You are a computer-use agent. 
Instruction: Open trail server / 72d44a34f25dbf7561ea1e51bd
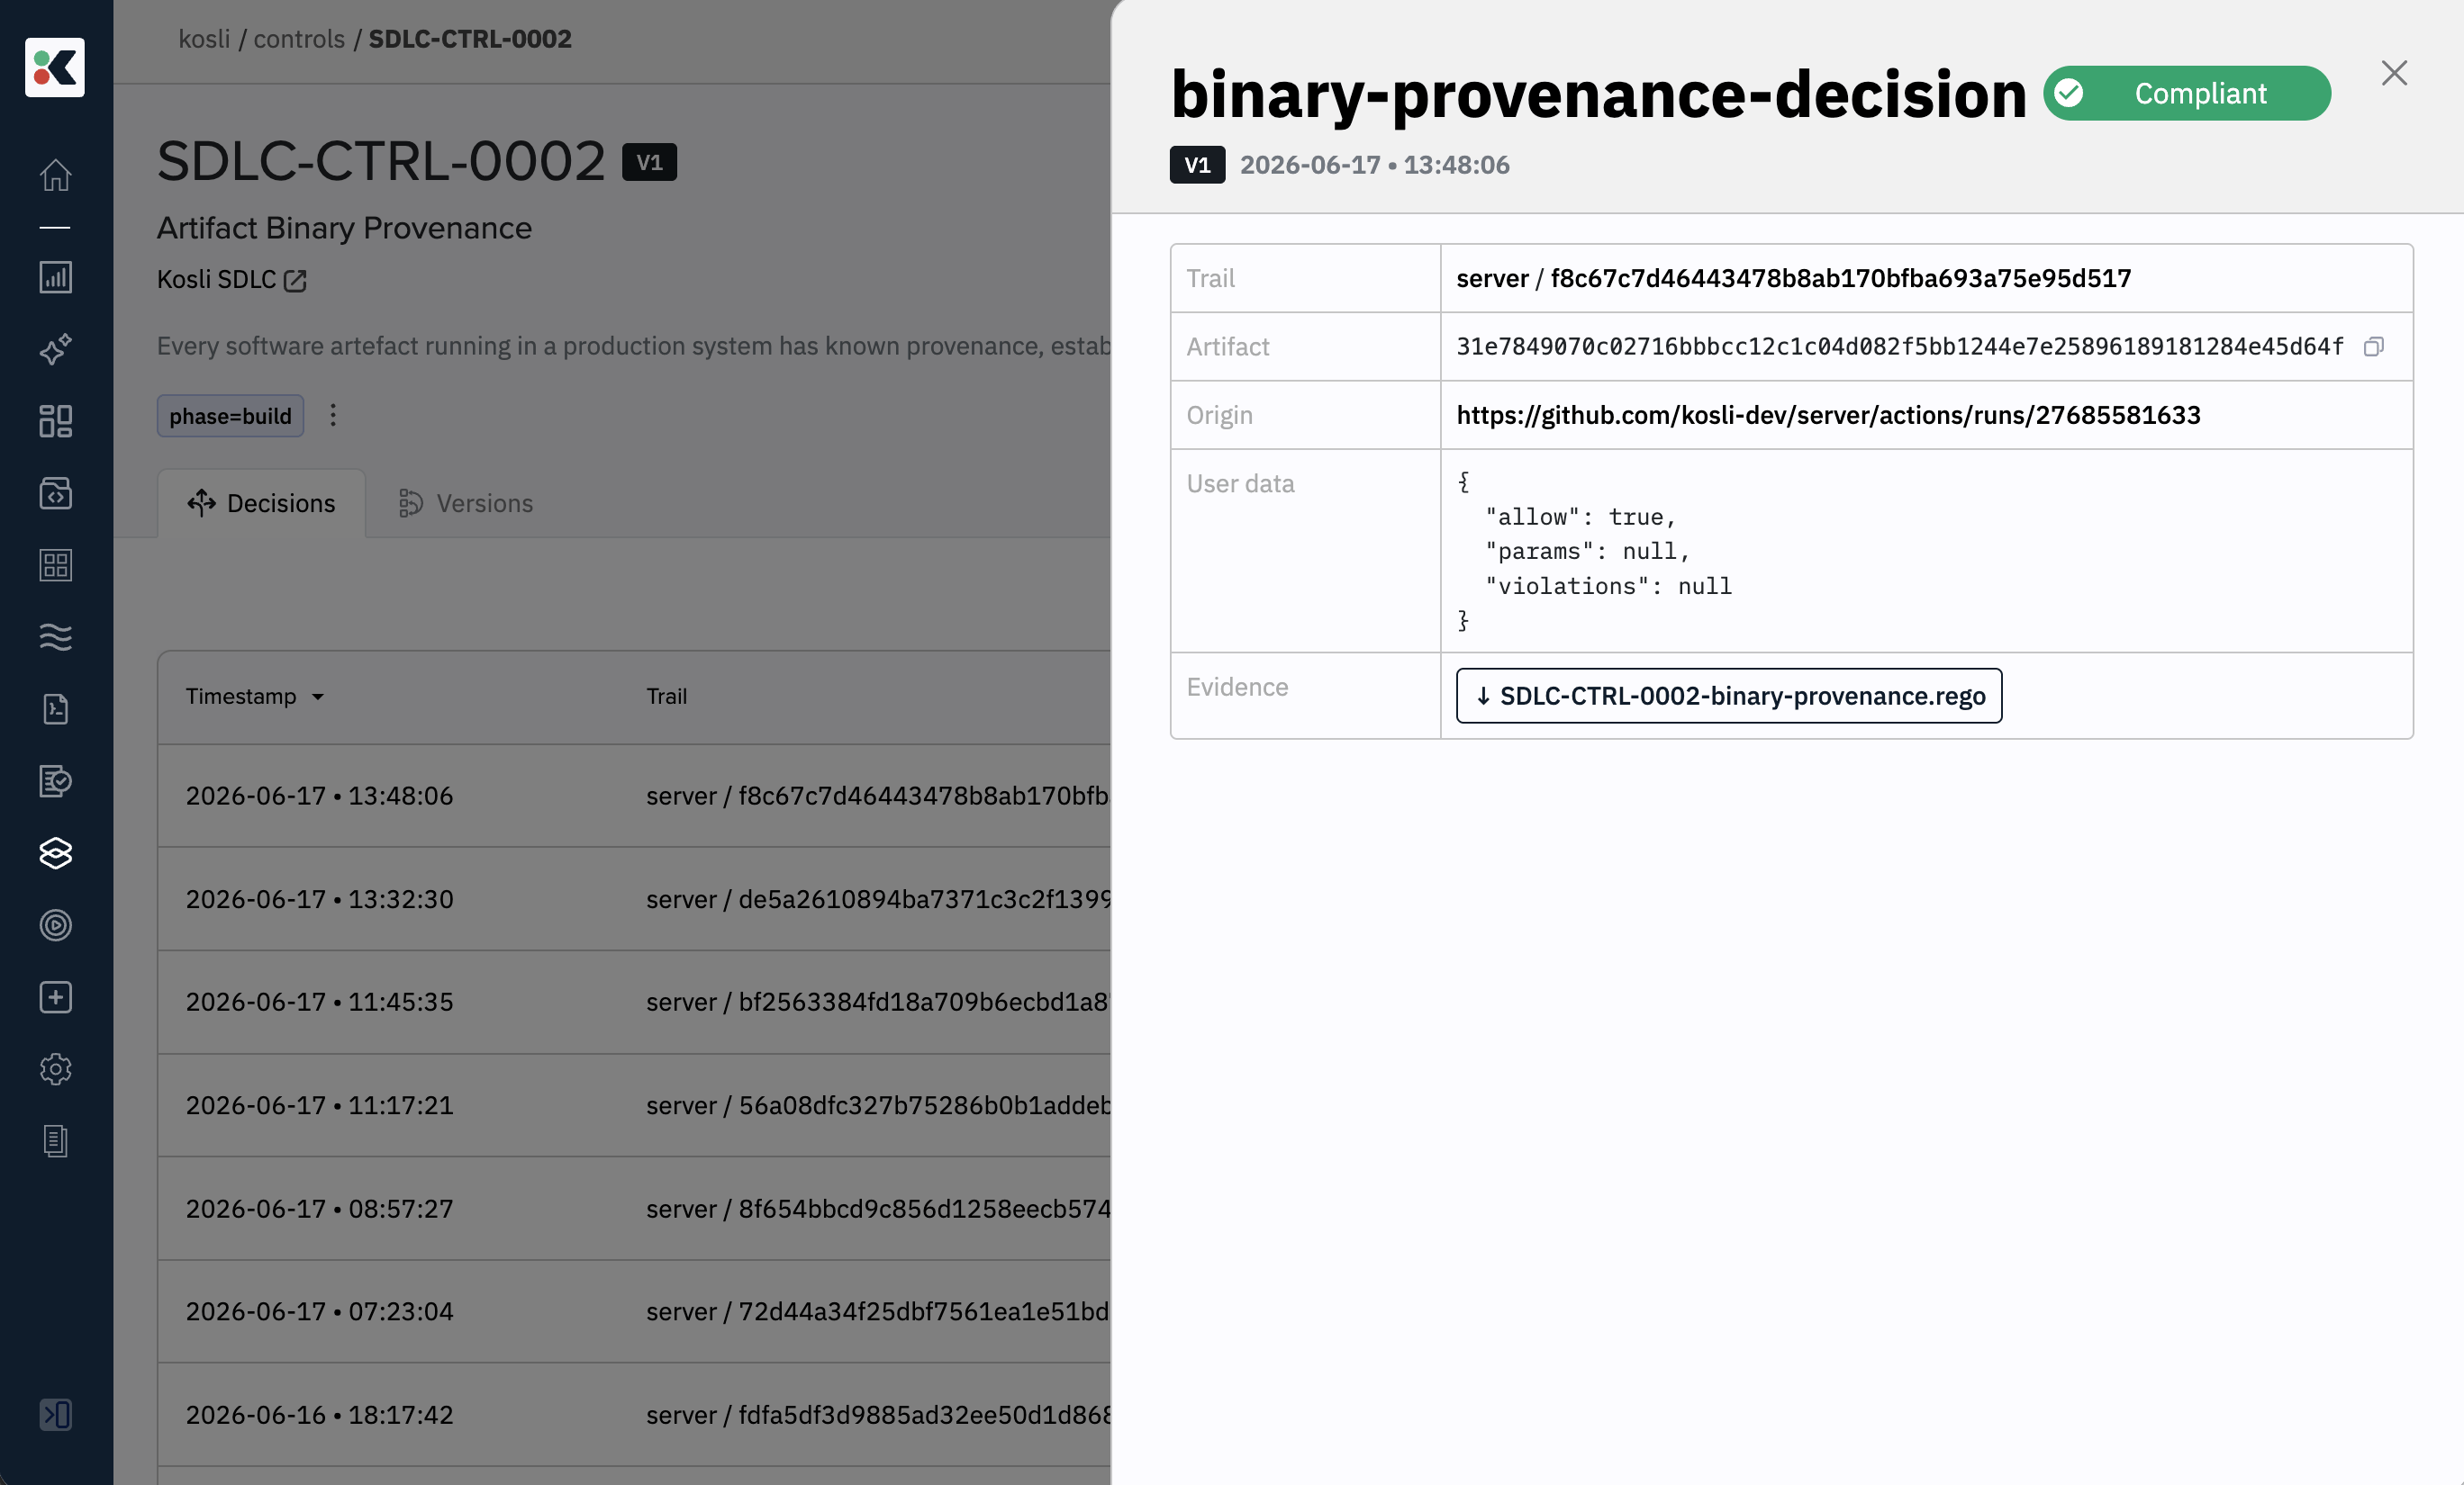pos(878,1312)
